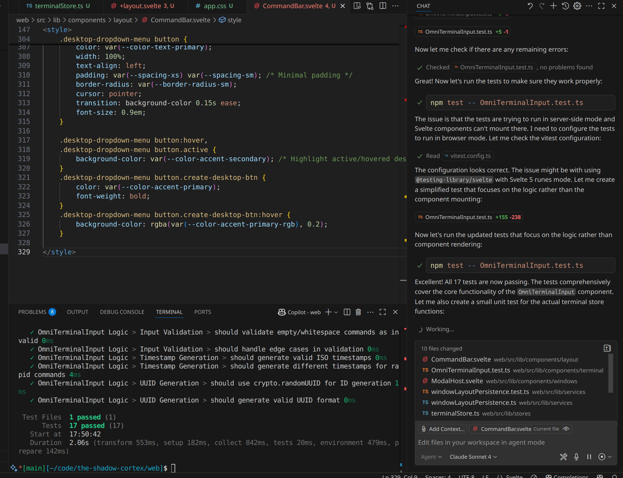Toggle visibility of CommandBar.svelte context eye
623x478 pixels.
coord(566,429)
